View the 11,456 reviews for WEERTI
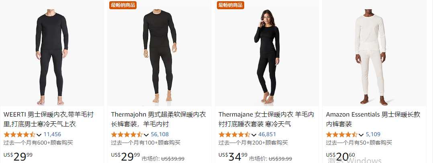This screenshot has width=433, height=163. pyautogui.click(x=52, y=135)
